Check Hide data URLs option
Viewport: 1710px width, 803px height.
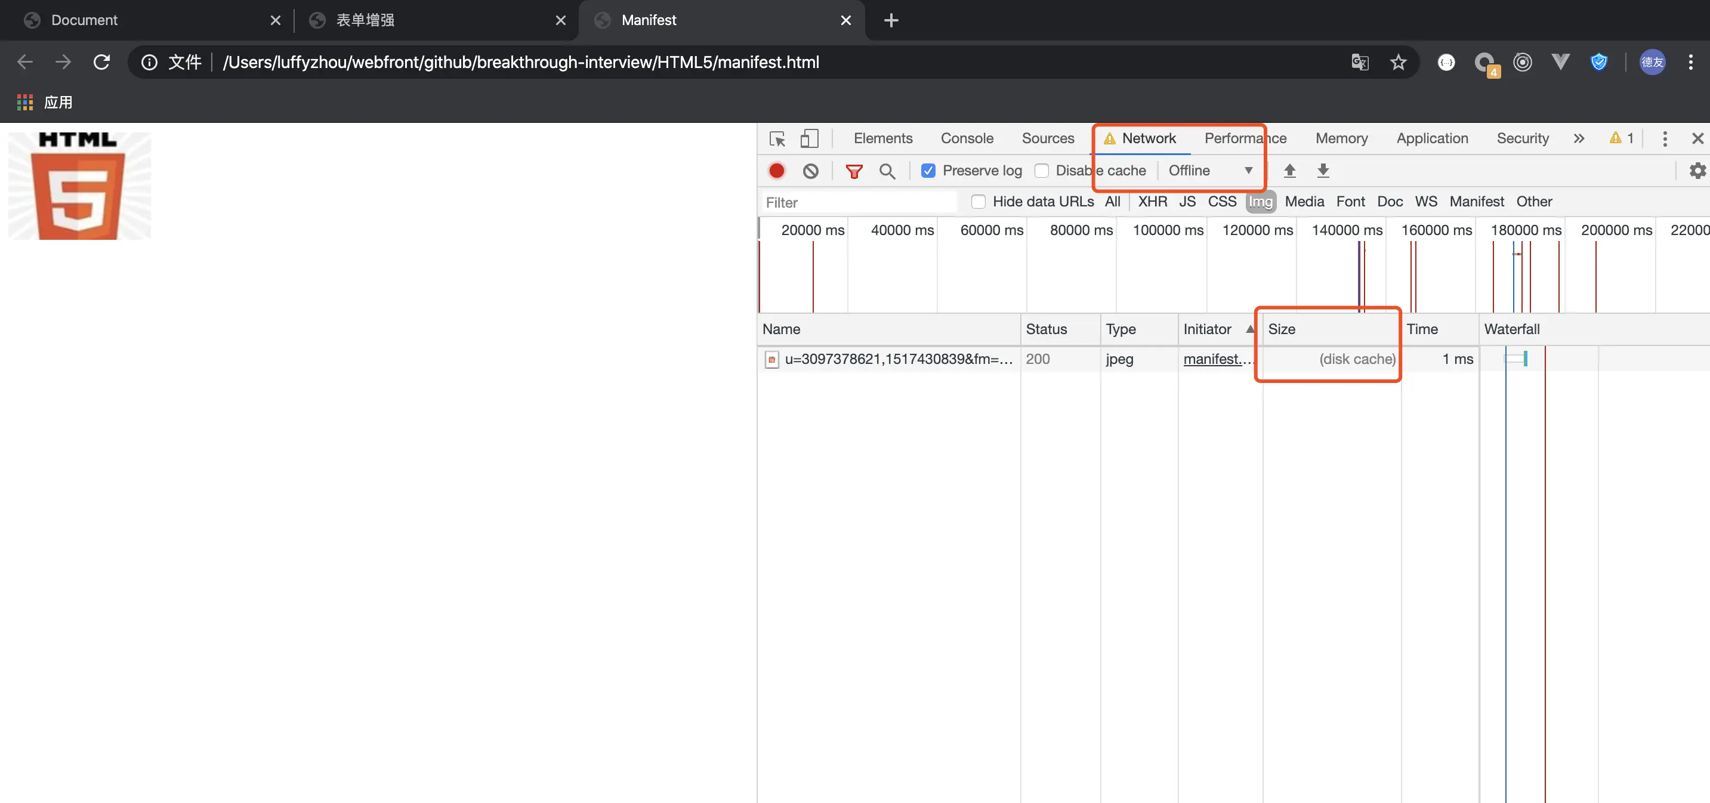(978, 202)
